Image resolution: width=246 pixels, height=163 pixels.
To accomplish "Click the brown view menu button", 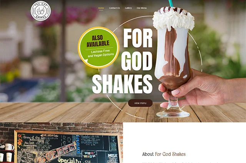I will [x=140, y=103].
